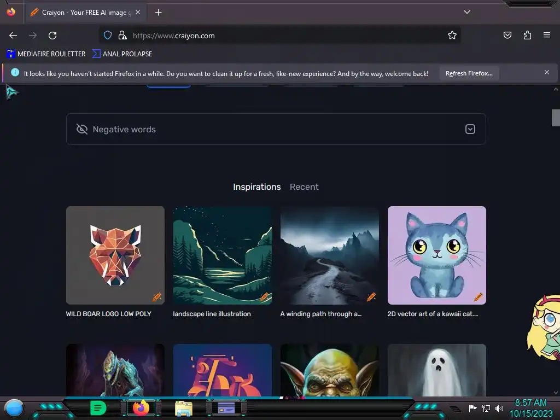Switch to the Recent tab

tap(304, 187)
